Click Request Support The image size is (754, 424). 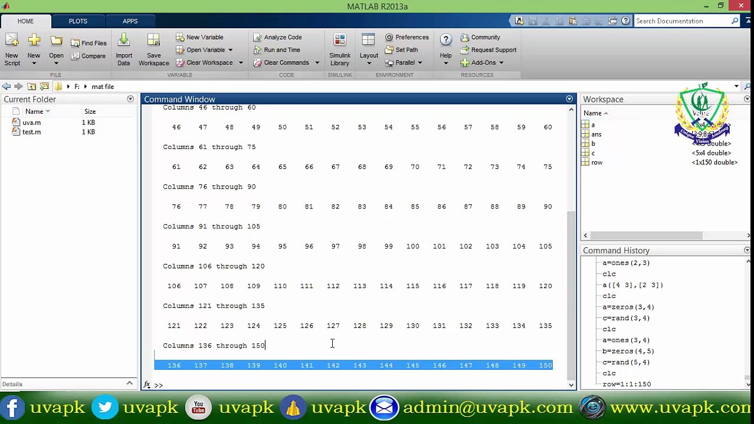click(489, 50)
